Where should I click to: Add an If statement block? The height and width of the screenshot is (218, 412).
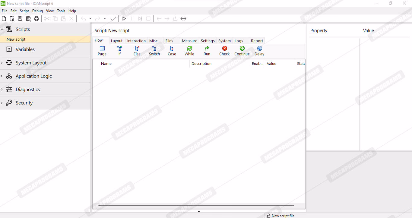coord(119,51)
